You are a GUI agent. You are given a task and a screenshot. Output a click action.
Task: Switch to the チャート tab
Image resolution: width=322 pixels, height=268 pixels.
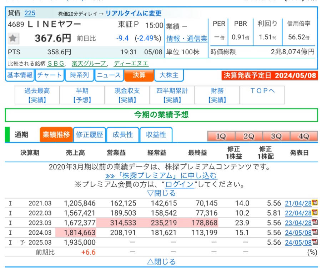click(50, 75)
